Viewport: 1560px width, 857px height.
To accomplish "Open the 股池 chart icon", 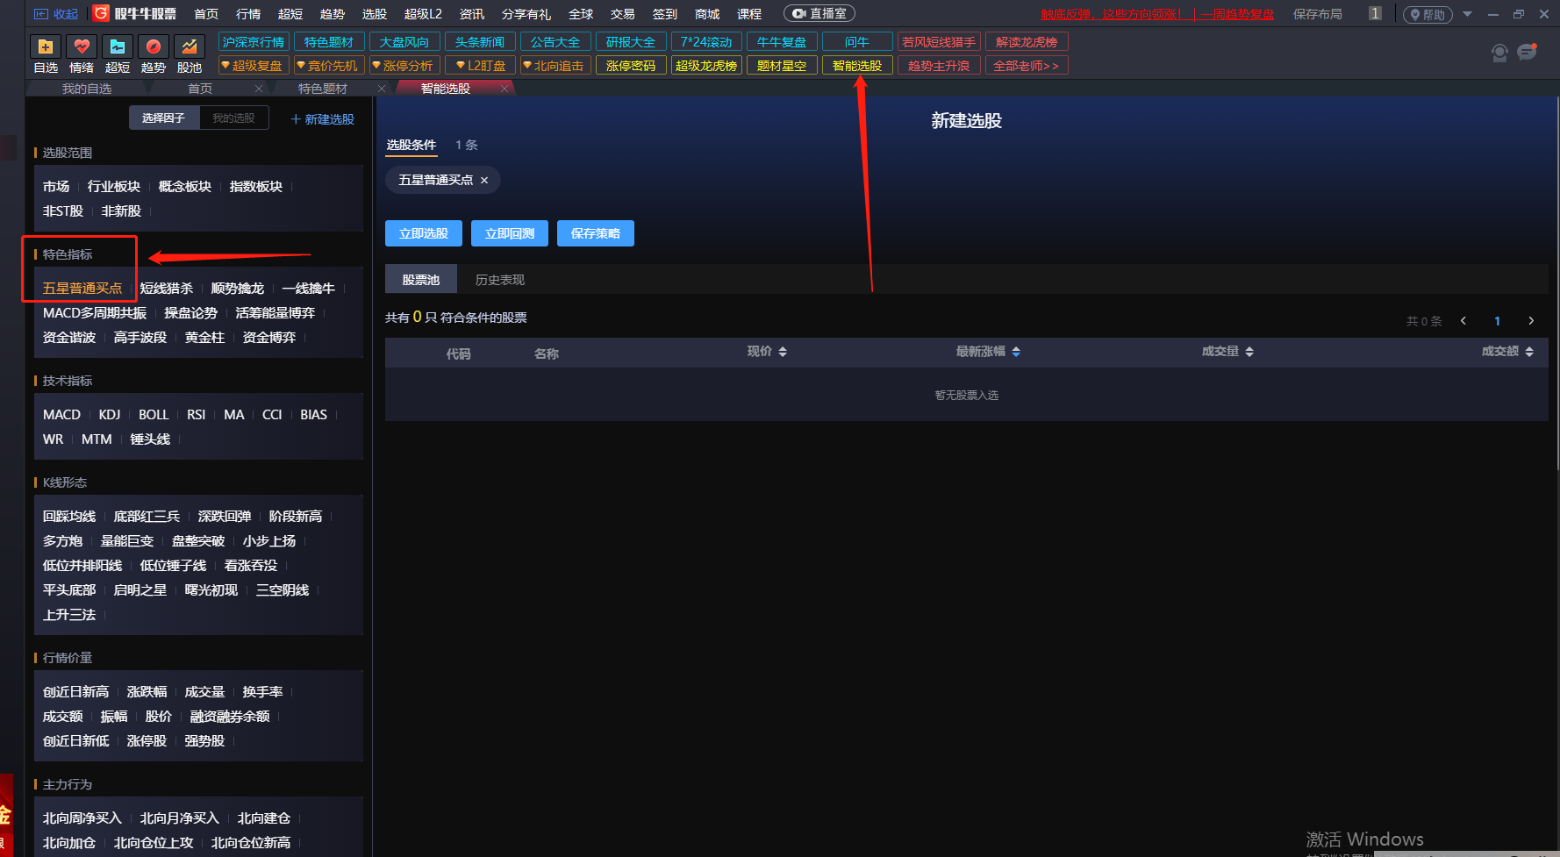I will (x=190, y=47).
